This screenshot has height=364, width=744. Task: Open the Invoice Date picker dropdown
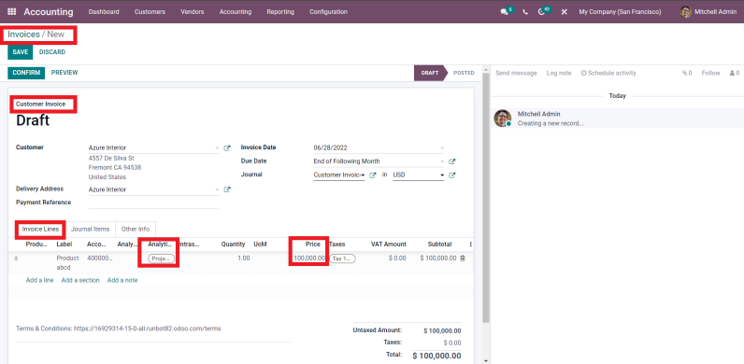coord(442,147)
